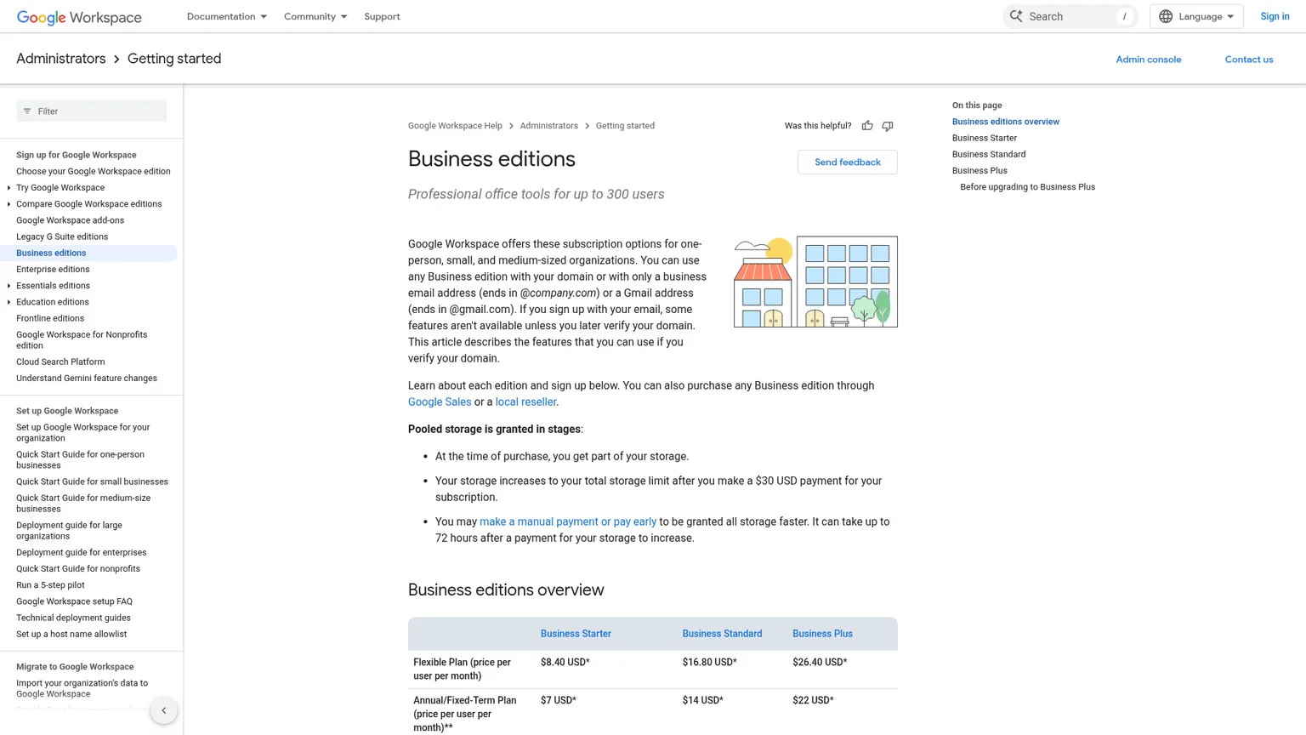The width and height of the screenshot is (1306, 735).
Task: Open local reseller link
Action: coord(525,402)
